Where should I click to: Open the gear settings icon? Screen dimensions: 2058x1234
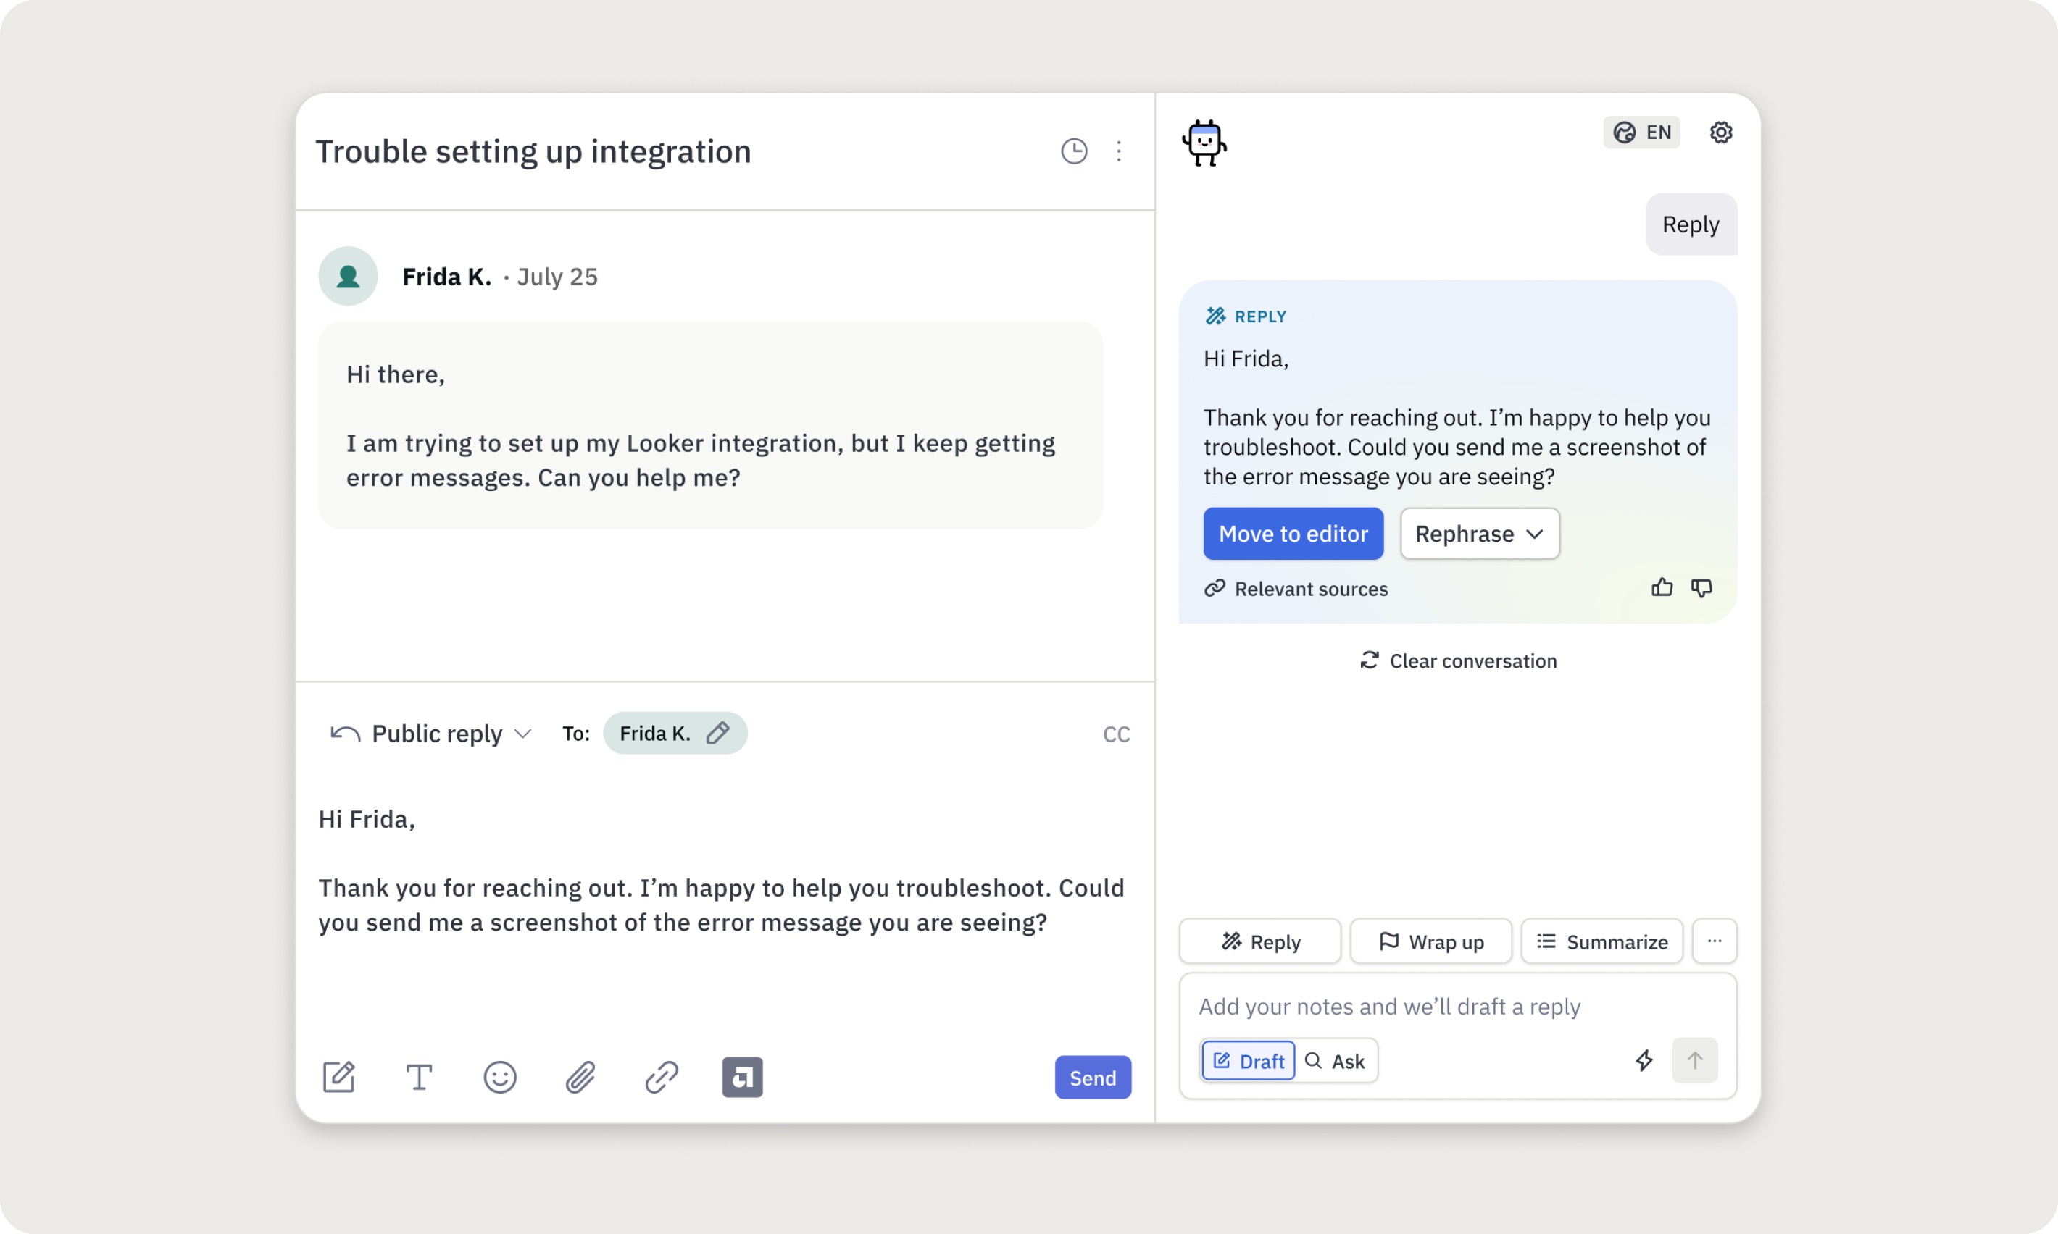pos(1720,133)
